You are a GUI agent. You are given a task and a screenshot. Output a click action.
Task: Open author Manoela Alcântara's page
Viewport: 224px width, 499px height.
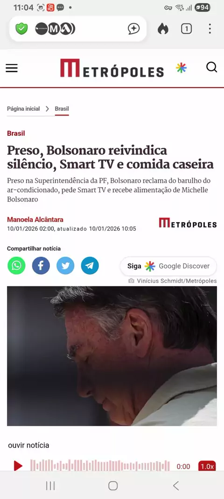[35, 220]
